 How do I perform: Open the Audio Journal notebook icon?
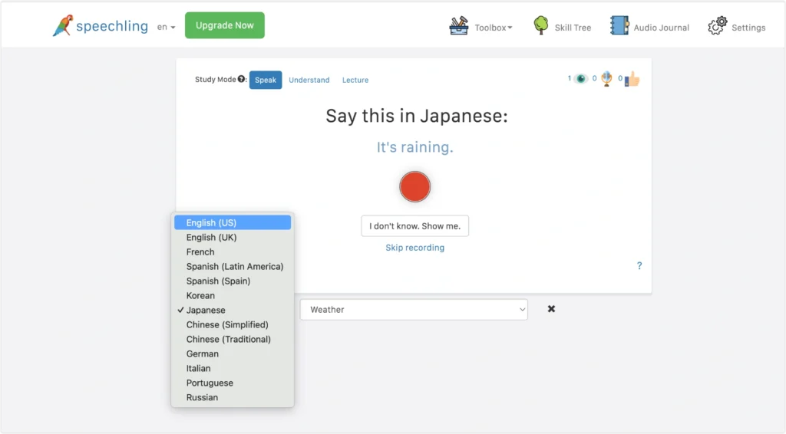click(619, 25)
